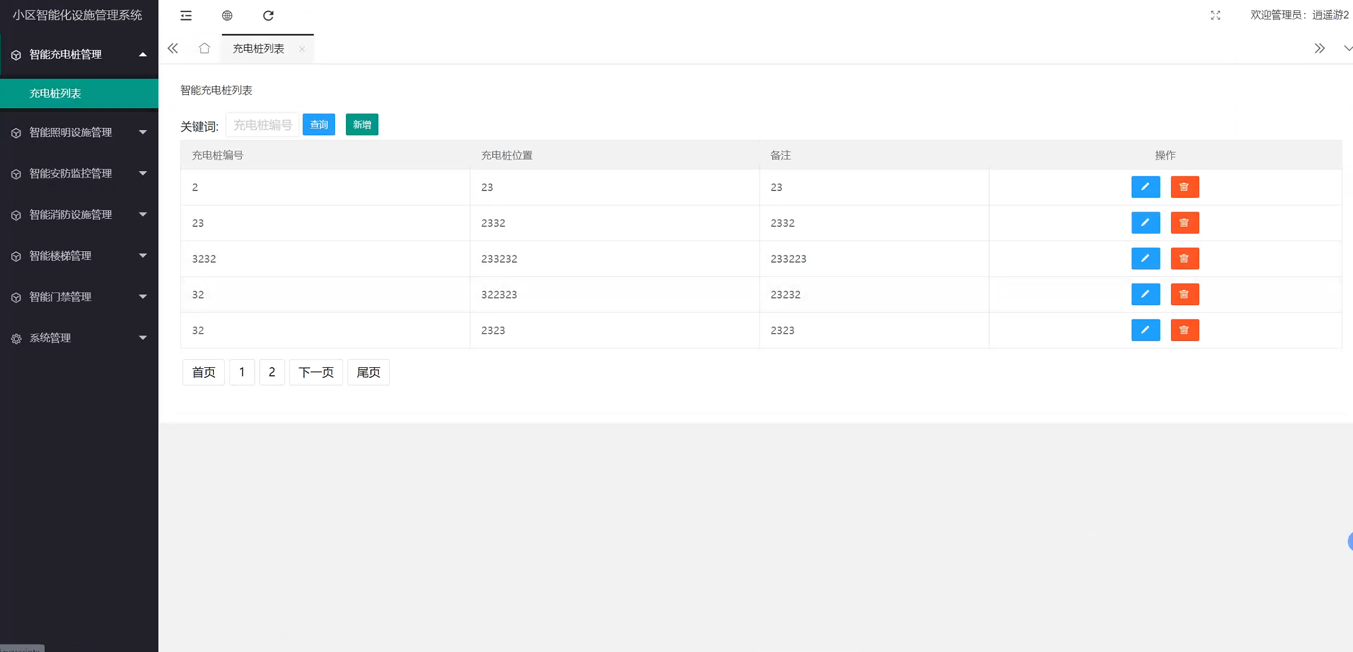
Task: Click the blue 查询 button
Action: click(x=319, y=124)
